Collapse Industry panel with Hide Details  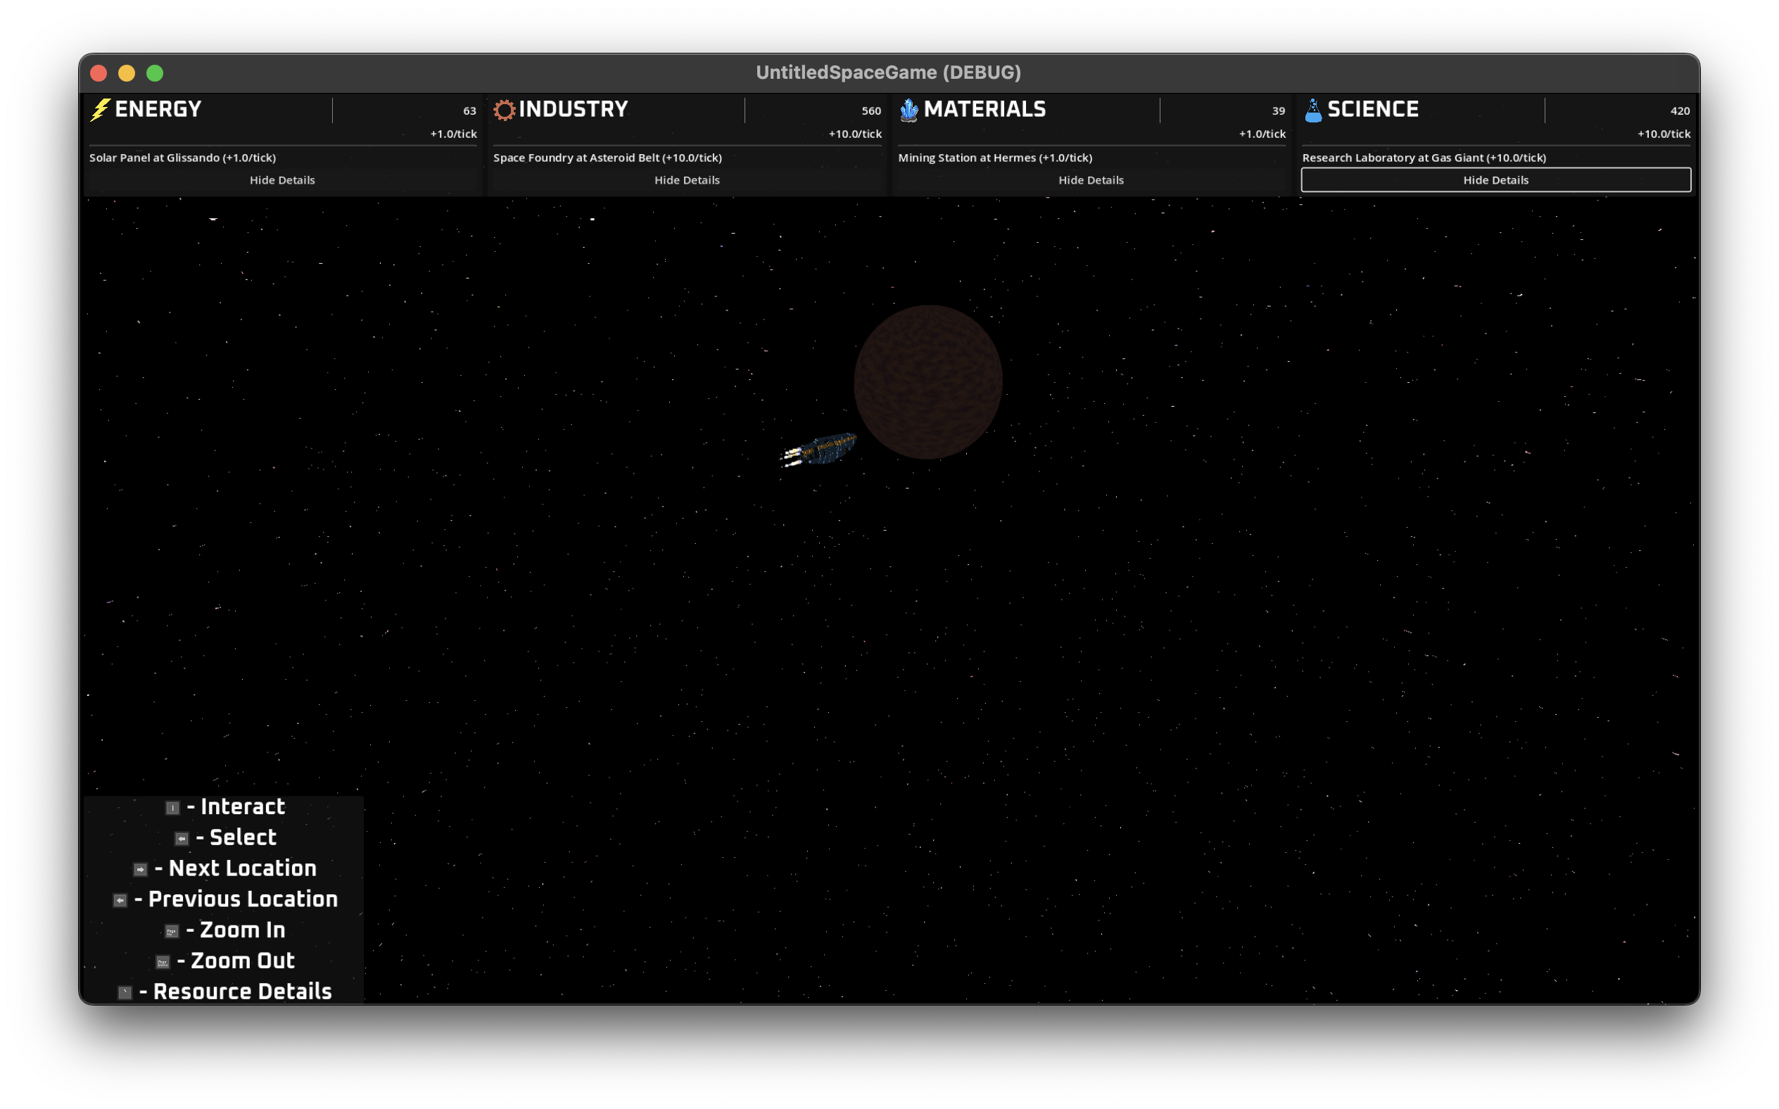click(686, 179)
